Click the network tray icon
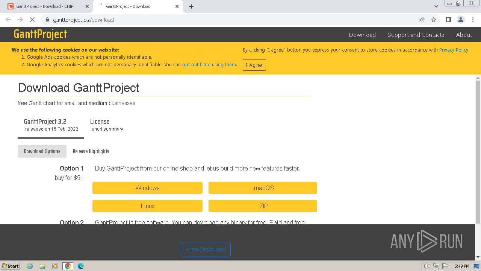 (436, 266)
